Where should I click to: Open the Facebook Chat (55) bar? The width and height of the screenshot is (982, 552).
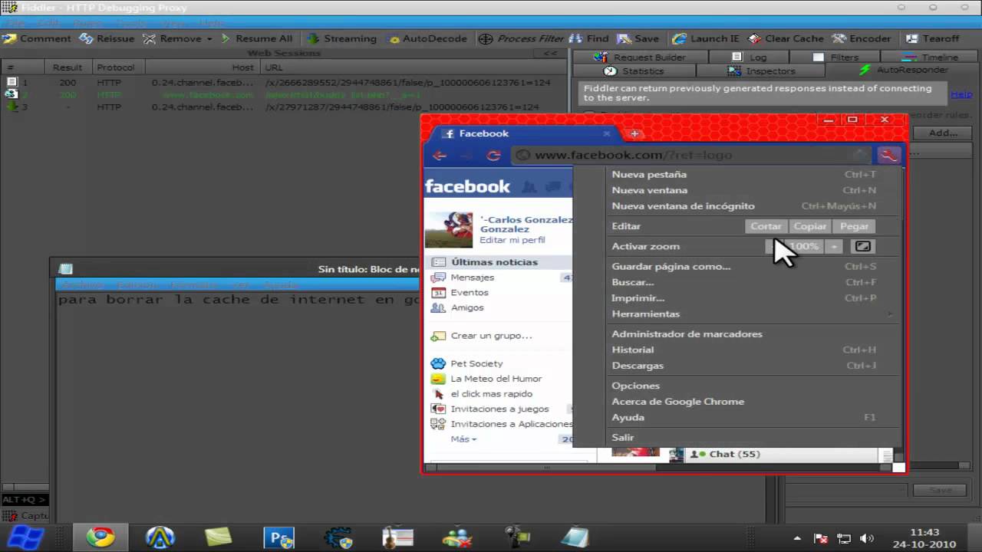[781, 454]
